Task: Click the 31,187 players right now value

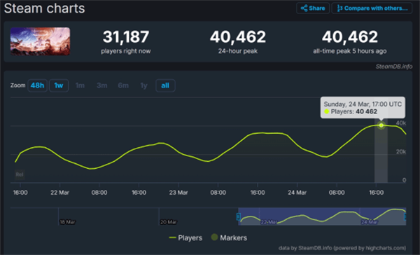Action: 126,36
